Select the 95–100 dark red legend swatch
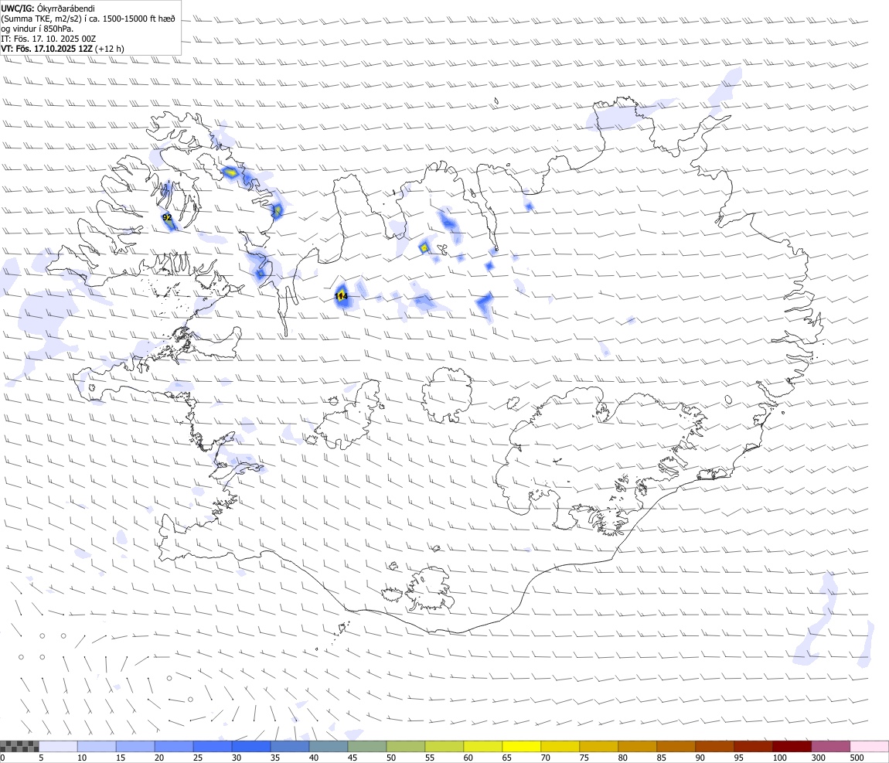Screen dimensions: 889x763 tap(753, 746)
